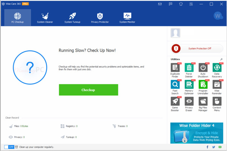Click the Tuneup: 0 record entry
The image size is (227, 151).
click(x=69, y=137)
